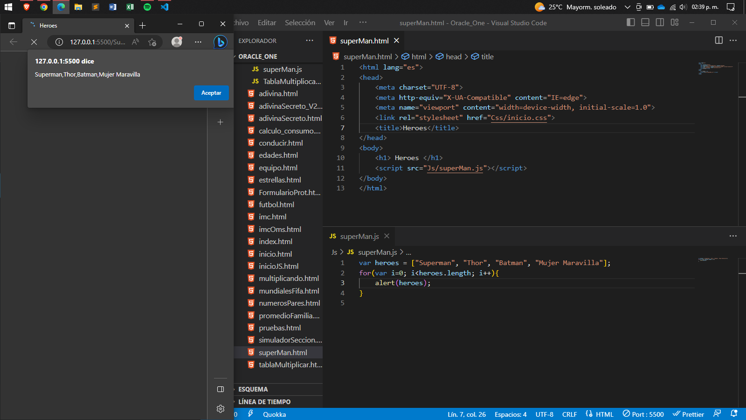Split the editor right icon
This screenshot has width=746, height=420.
point(719,40)
